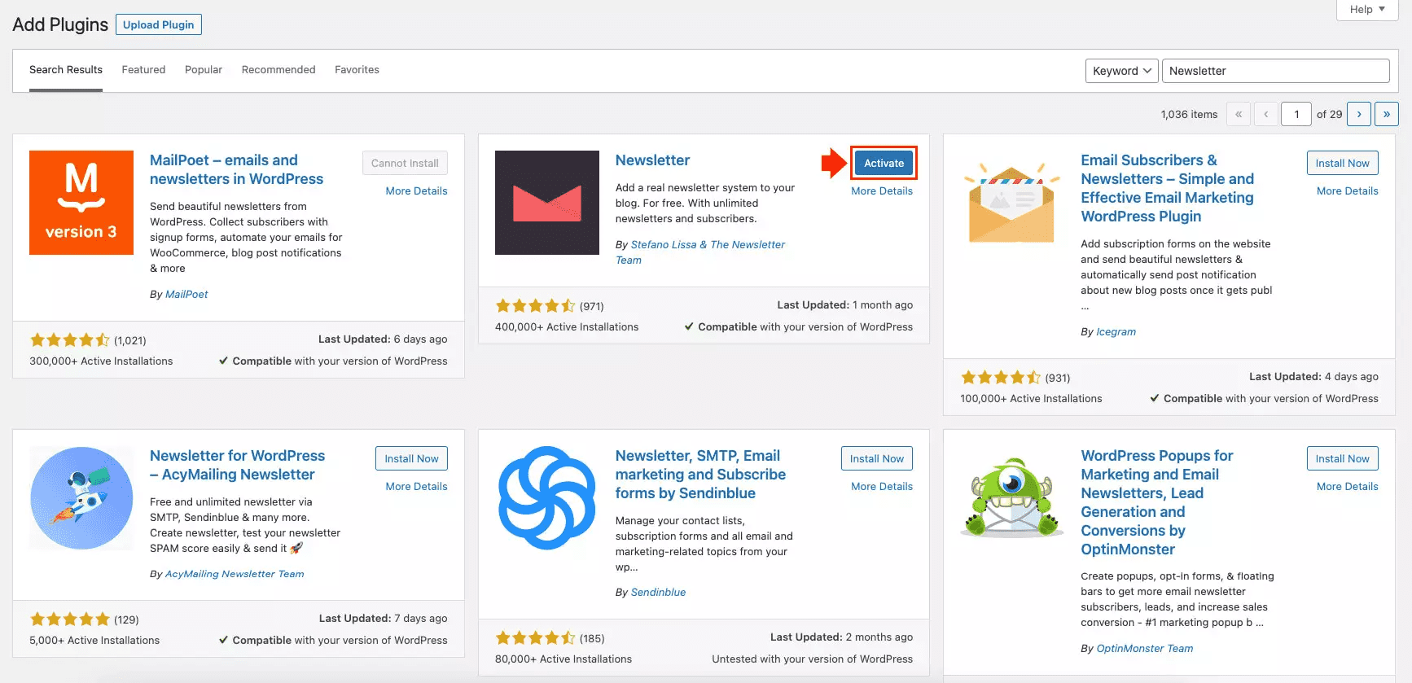Open More Details for OptinMonster plugin

[1348, 486]
